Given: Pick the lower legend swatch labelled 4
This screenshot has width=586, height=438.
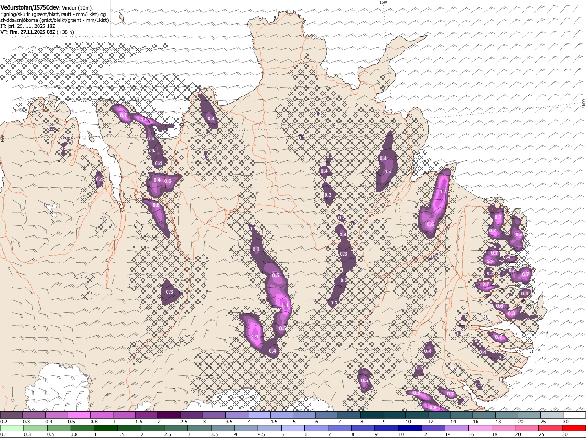Looking at the screenshot, I should point(246,428).
